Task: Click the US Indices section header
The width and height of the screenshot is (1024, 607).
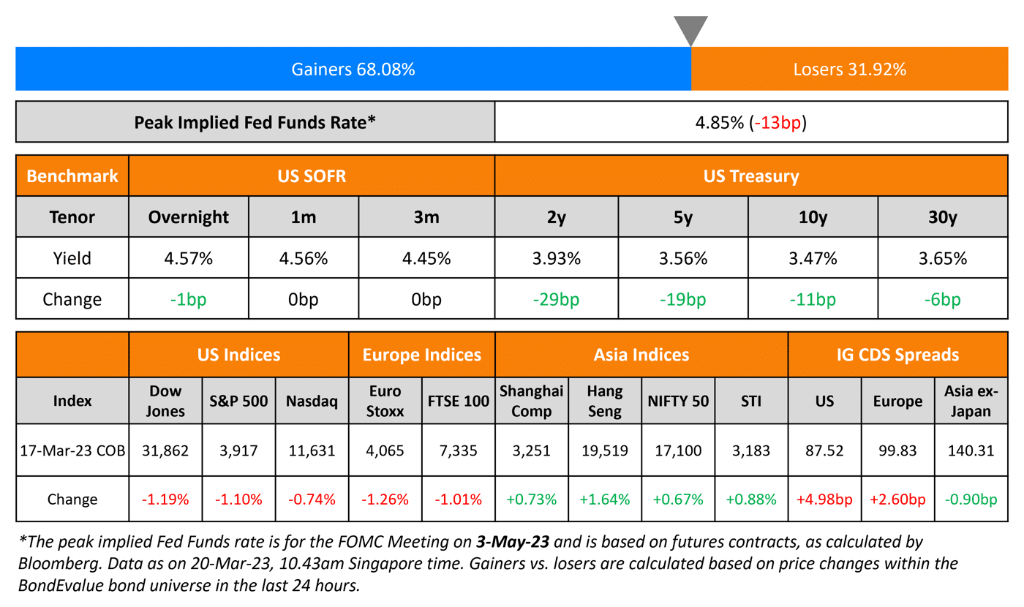Action: pos(238,355)
